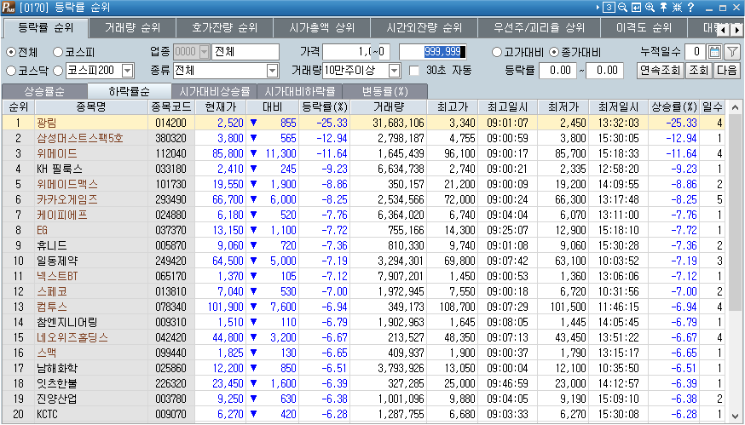
Task: Open the 코스피200 dropdown
Action: click(127, 72)
